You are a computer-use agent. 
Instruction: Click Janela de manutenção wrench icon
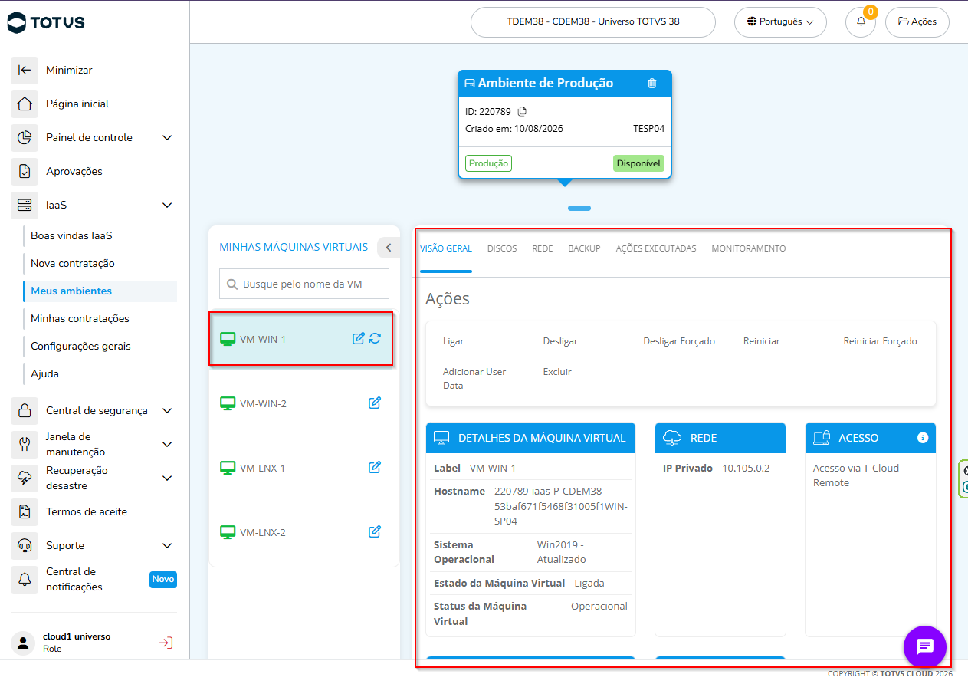tap(25, 444)
